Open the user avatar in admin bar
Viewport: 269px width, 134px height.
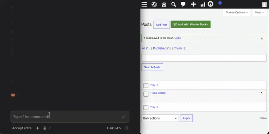click(x=264, y=4)
